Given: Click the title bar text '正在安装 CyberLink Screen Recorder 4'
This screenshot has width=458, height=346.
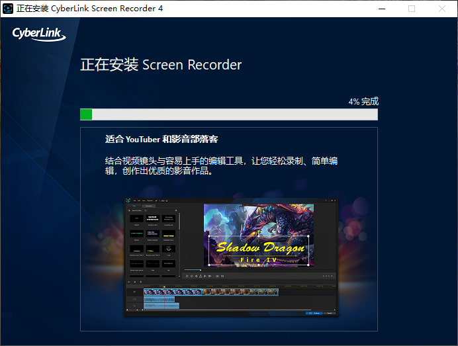Looking at the screenshot, I should click(89, 9).
